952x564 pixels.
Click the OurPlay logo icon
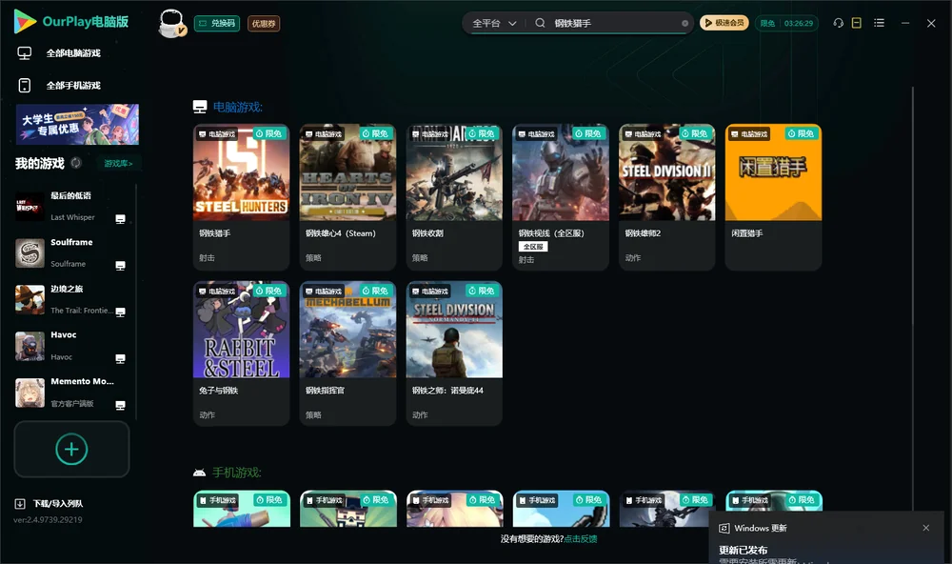click(x=25, y=22)
